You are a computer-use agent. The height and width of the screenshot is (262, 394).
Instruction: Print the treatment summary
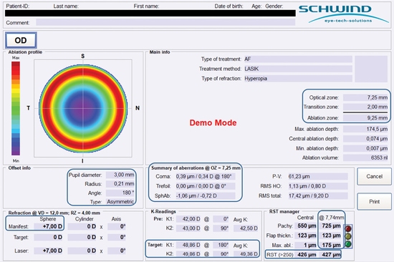(374, 201)
